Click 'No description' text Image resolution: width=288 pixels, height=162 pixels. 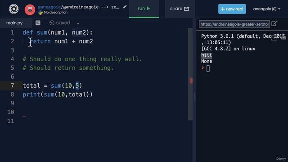[56, 13]
